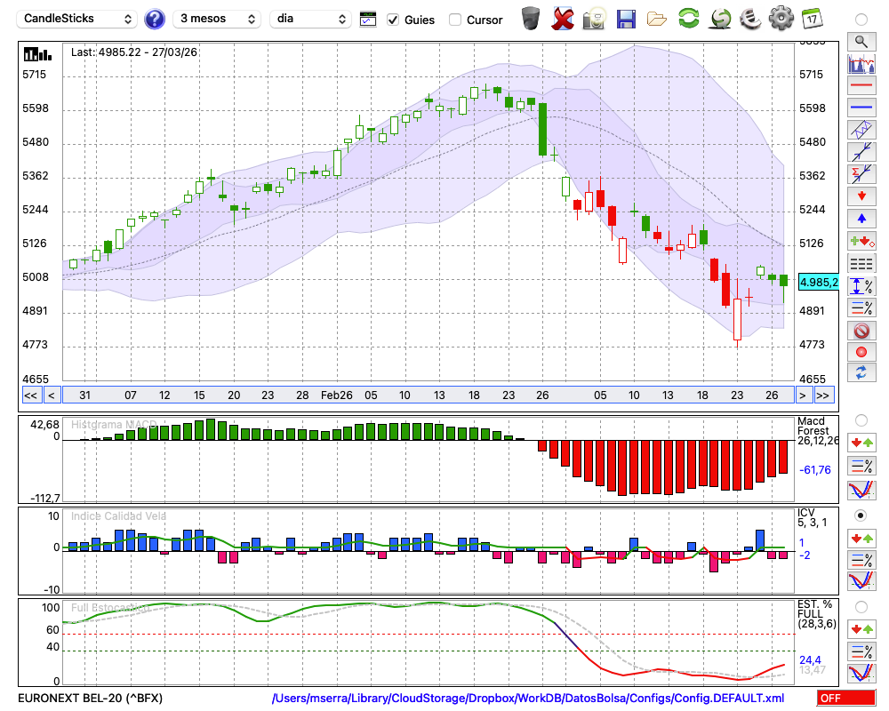Screen dimensions: 889x711
Task: Open the 3 mesos period dropdown
Action: [x=217, y=19]
